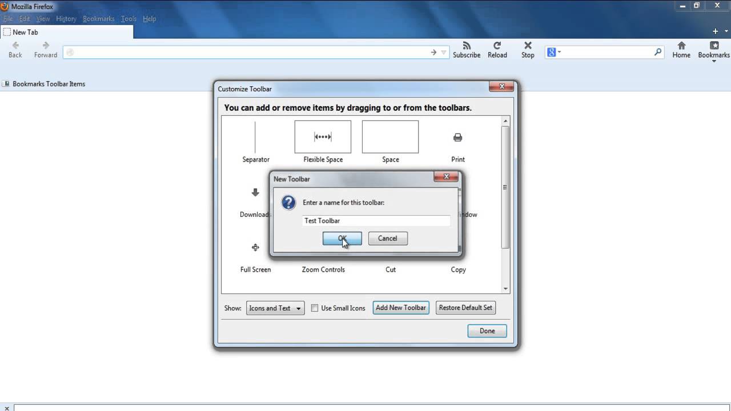Open the History menu

pyautogui.click(x=66, y=19)
